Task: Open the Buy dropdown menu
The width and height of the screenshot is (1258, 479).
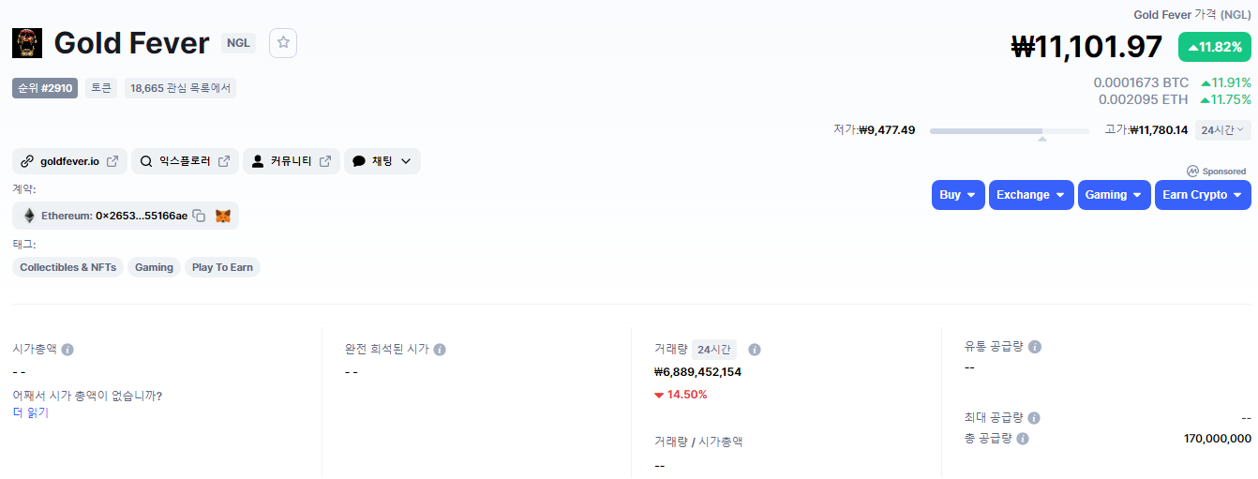Action: (x=958, y=195)
